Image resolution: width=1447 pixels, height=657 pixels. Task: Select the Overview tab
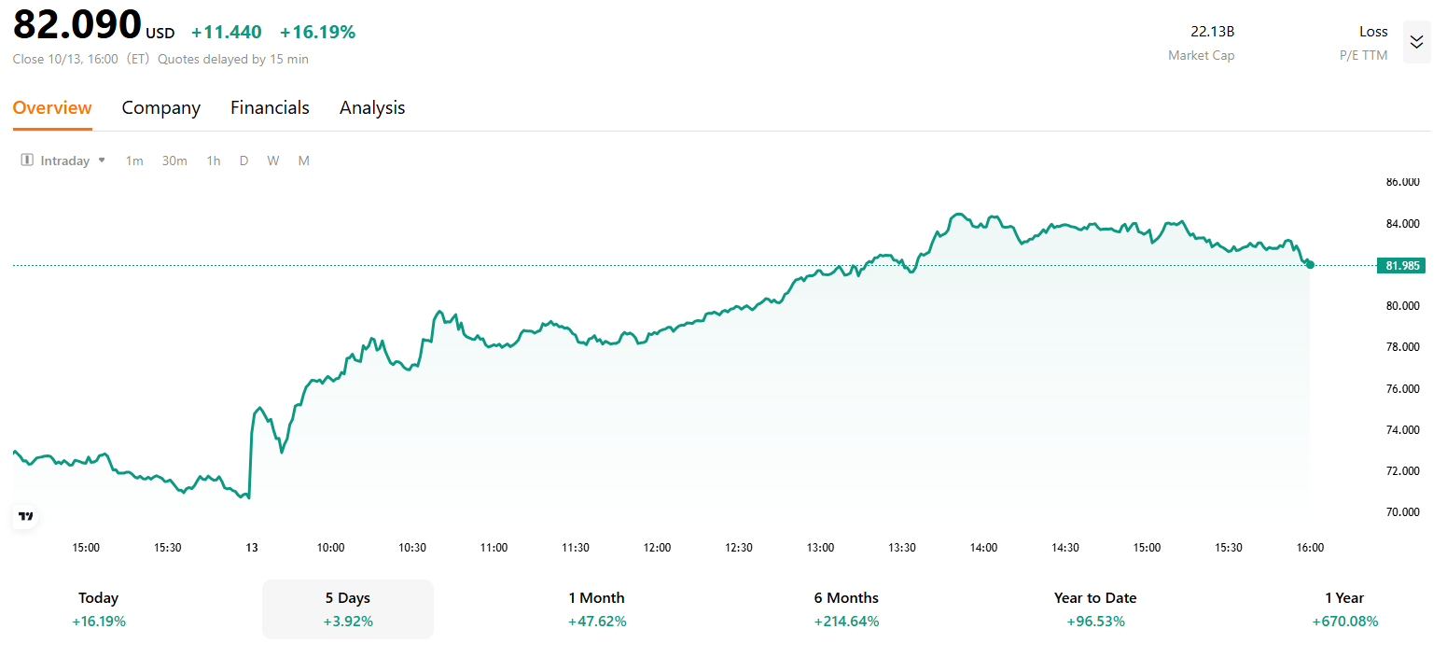point(52,107)
